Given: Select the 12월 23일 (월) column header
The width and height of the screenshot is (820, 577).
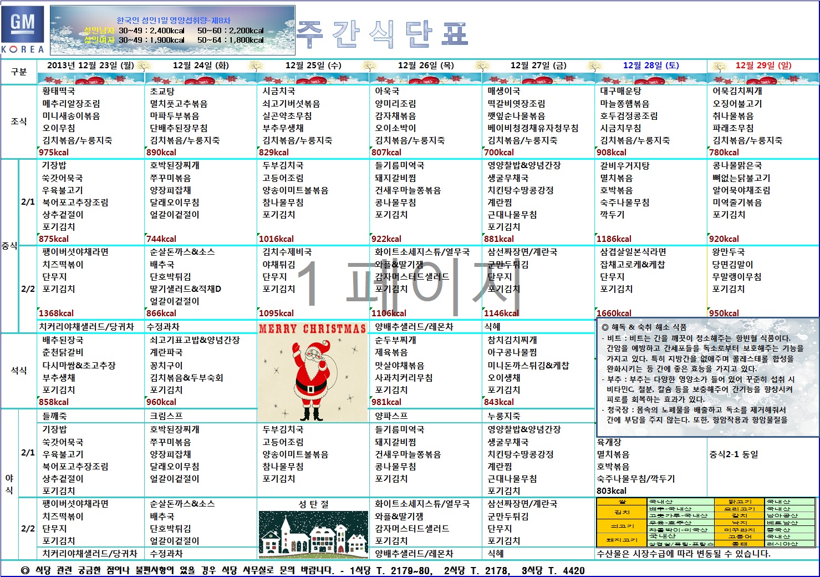Looking at the screenshot, I should (90, 65).
